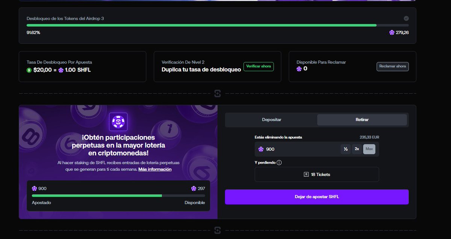Click the token icon next to available 297
Screen dimensions: 451x239
tap(194, 188)
